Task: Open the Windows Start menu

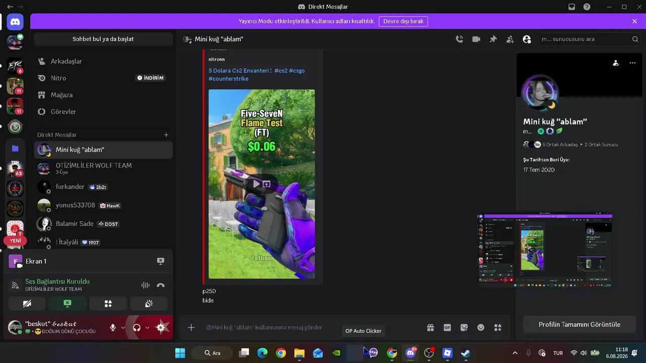Action: pyautogui.click(x=180, y=353)
